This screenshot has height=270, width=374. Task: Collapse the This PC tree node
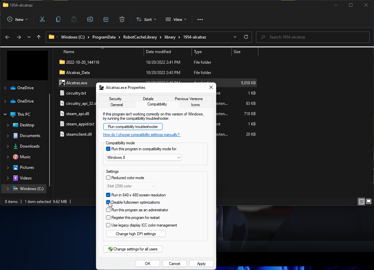(x=5, y=114)
